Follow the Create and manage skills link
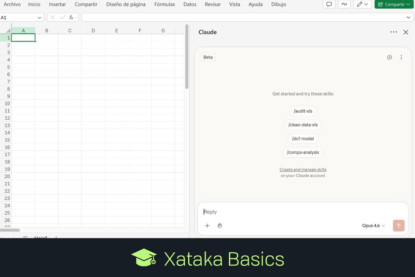 (303, 170)
